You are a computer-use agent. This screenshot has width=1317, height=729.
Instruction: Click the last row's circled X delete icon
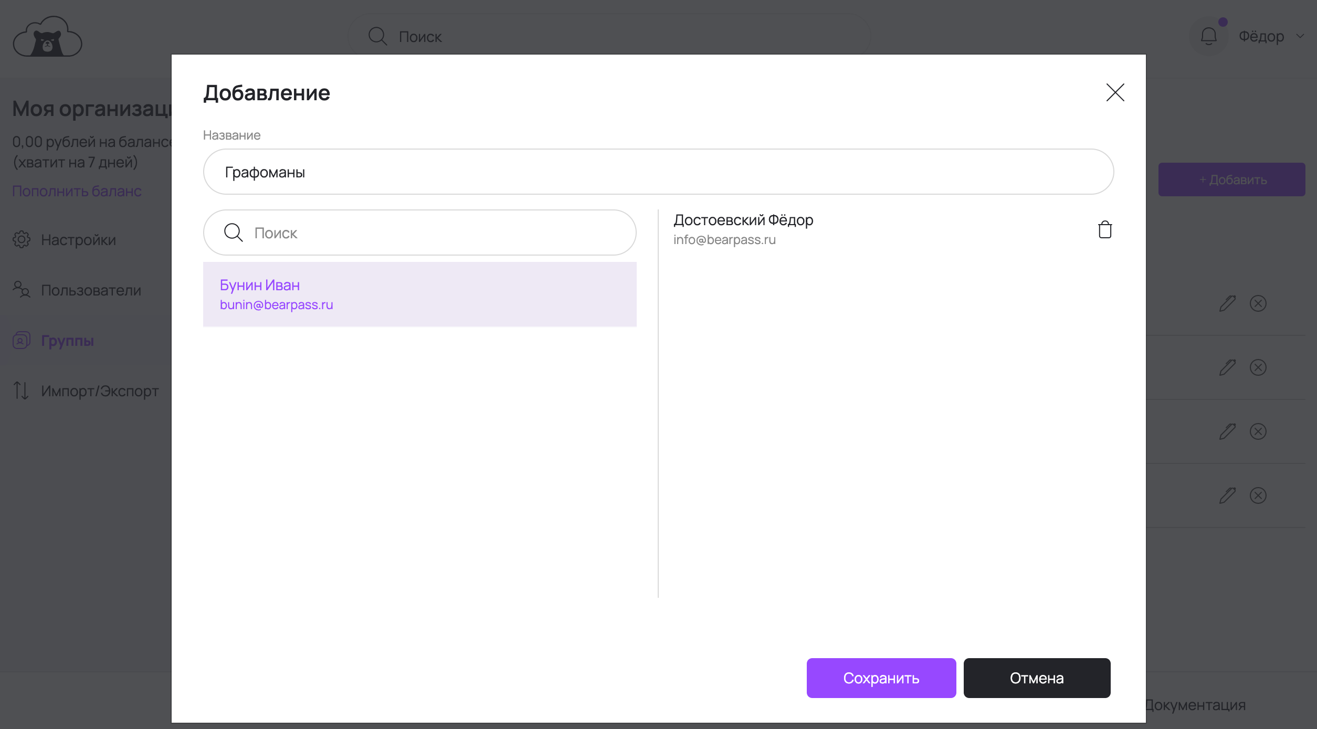(1258, 495)
